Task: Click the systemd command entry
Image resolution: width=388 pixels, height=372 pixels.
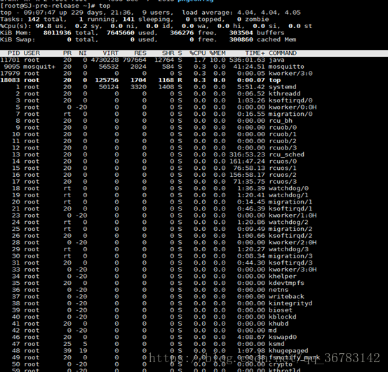Action: point(283,87)
